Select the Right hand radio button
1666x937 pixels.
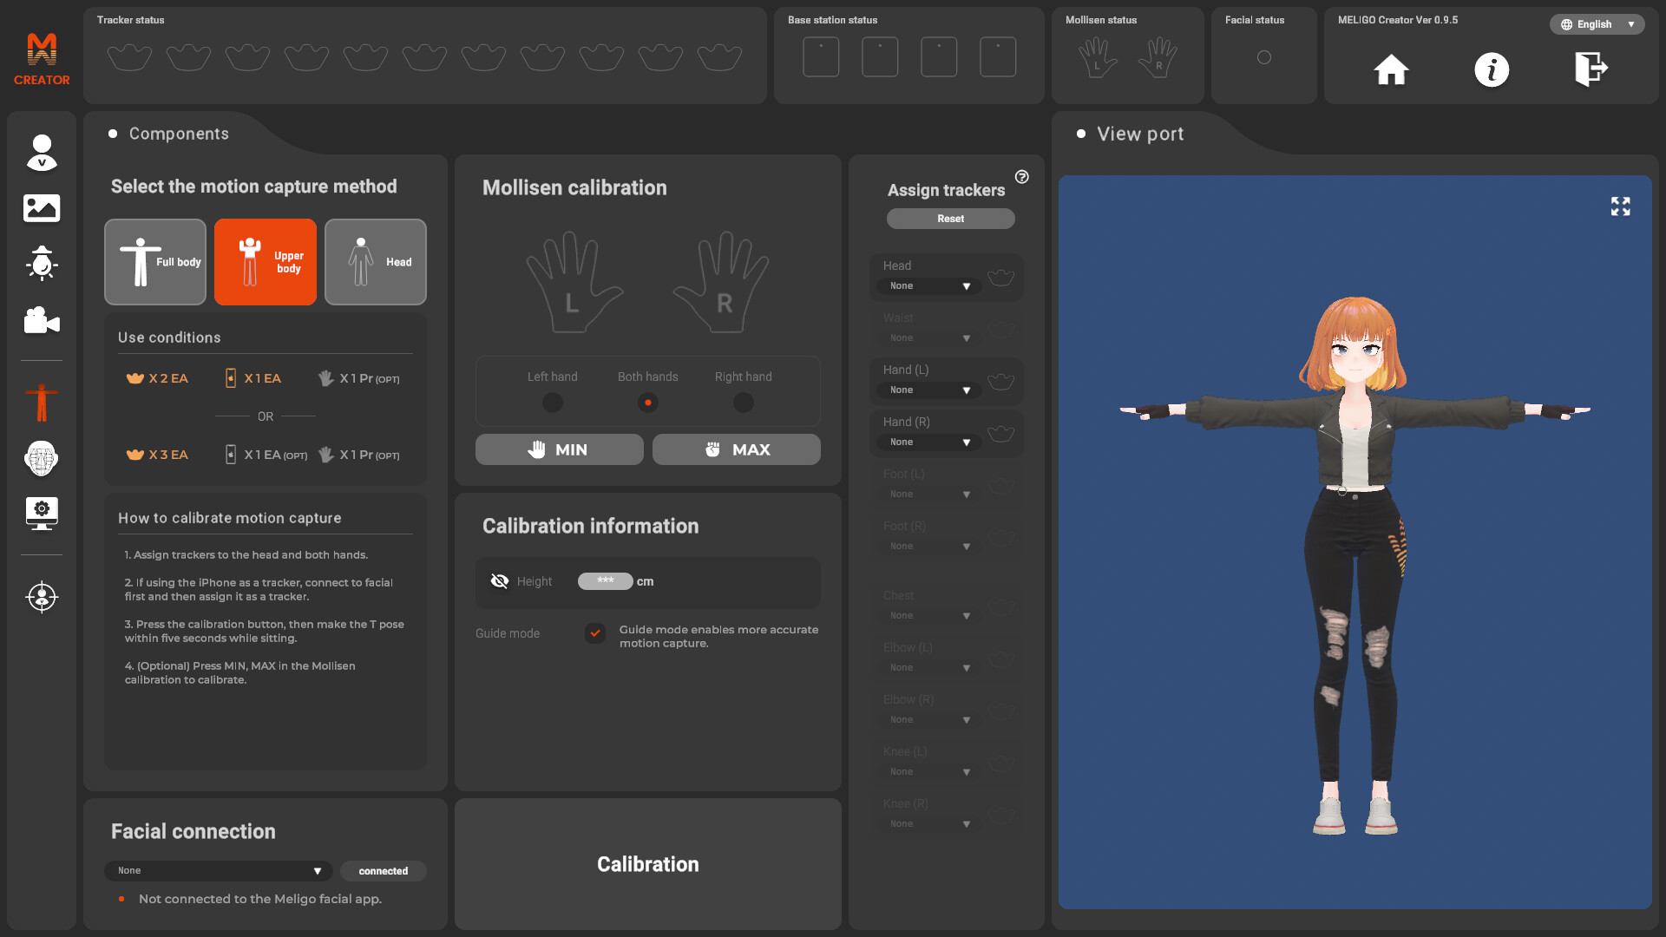point(744,403)
